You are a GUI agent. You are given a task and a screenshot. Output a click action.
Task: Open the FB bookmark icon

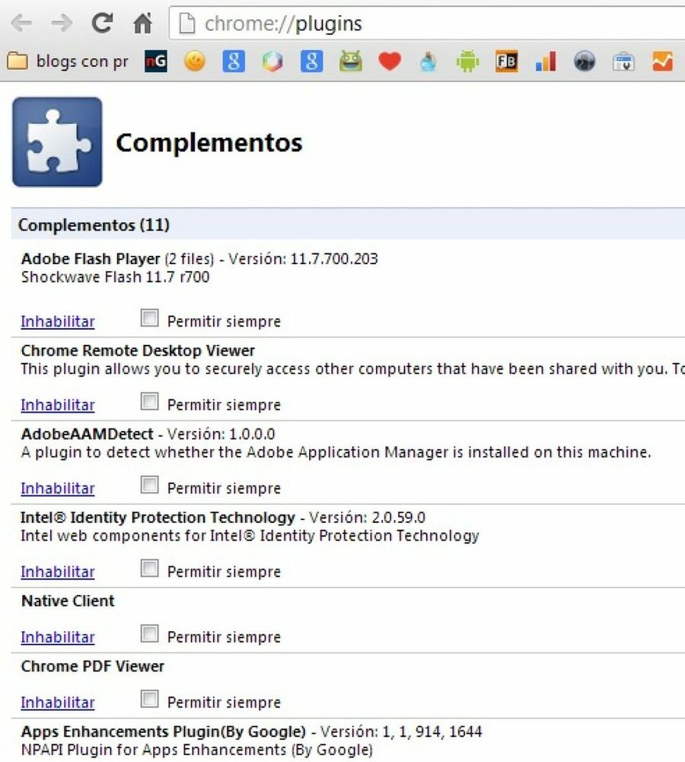pos(506,62)
